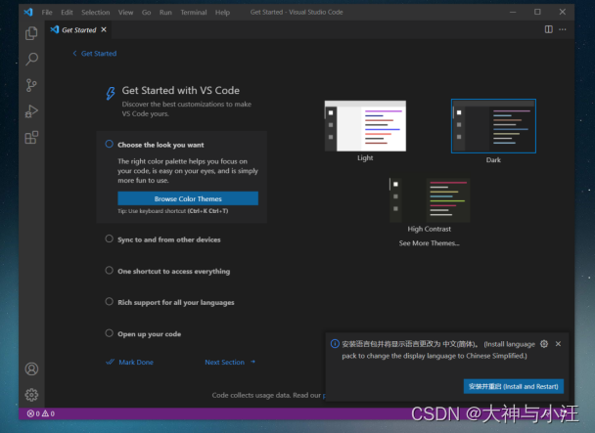Click the VS Code logo in title bar
Screen dimensions: 595x433
pyautogui.click(x=28, y=12)
